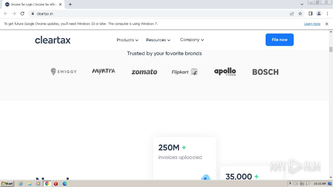This screenshot has height=187, width=333.
Task: Open Windows Media Player from taskbar
Action: (x=38, y=184)
